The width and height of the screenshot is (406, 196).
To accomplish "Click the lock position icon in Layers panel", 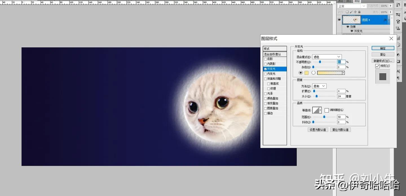I will tap(355, 12).
